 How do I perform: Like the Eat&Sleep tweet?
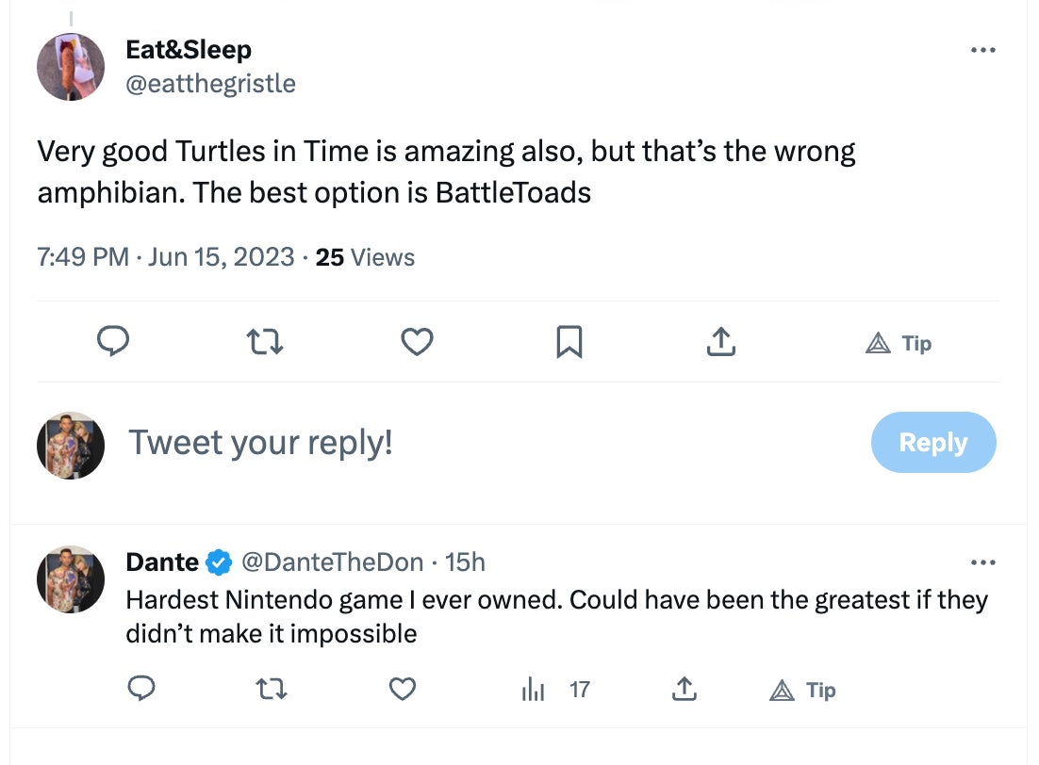(417, 341)
